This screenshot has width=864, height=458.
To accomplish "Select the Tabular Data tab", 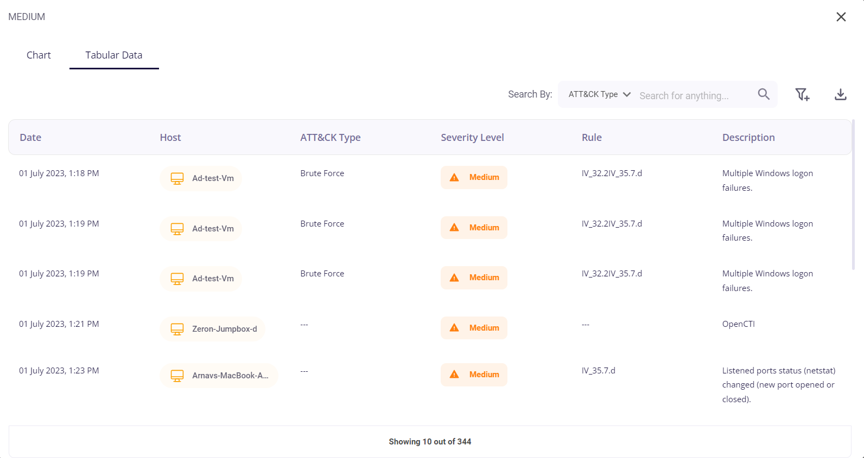I will click(x=114, y=55).
